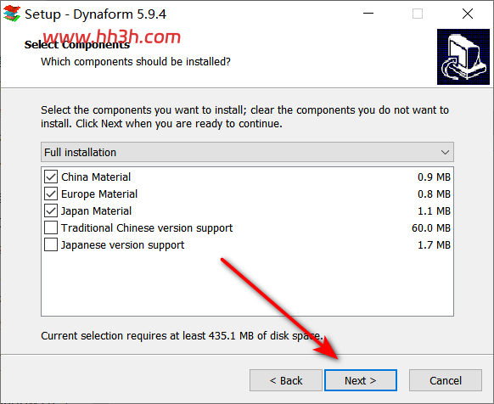Click the Dynaform setup title bar icon
Screen dimensions: 494x404
coord(12,14)
